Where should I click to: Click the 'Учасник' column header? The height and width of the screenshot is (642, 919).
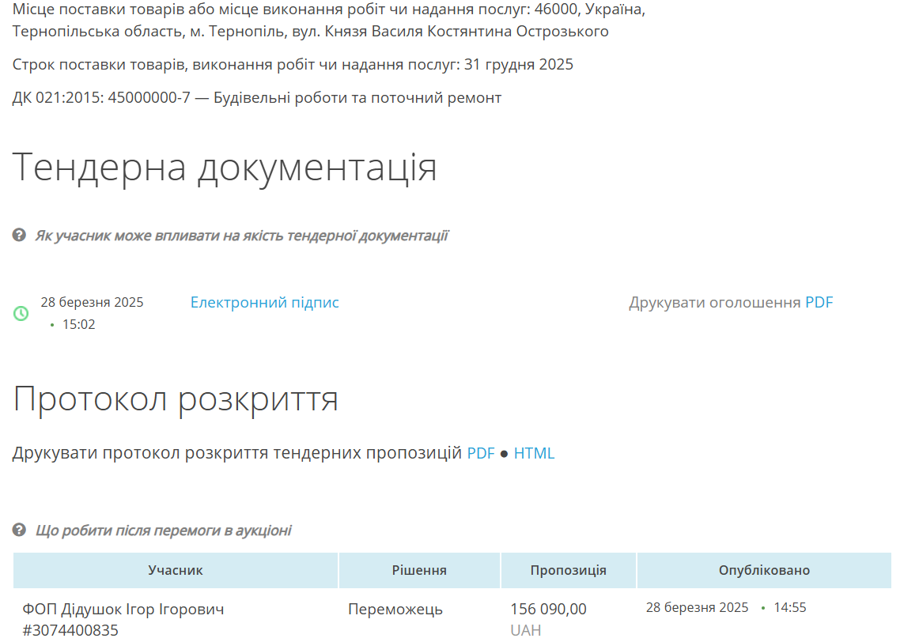(x=176, y=570)
